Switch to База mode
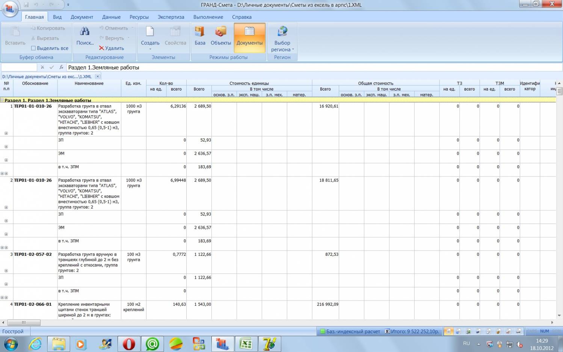The image size is (563, 352). click(x=200, y=36)
